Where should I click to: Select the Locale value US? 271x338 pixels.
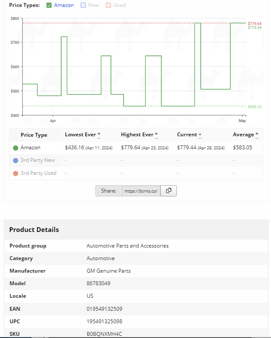pyautogui.click(x=90, y=296)
